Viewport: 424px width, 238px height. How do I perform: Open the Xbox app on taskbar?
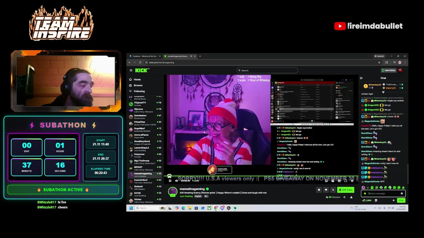pyautogui.click(x=209, y=208)
